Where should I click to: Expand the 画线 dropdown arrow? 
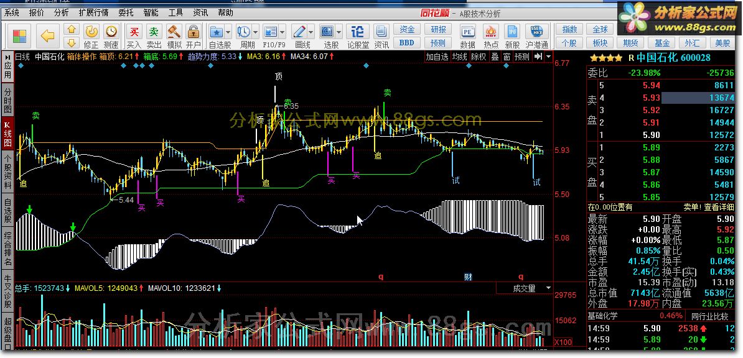click(x=311, y=32)
